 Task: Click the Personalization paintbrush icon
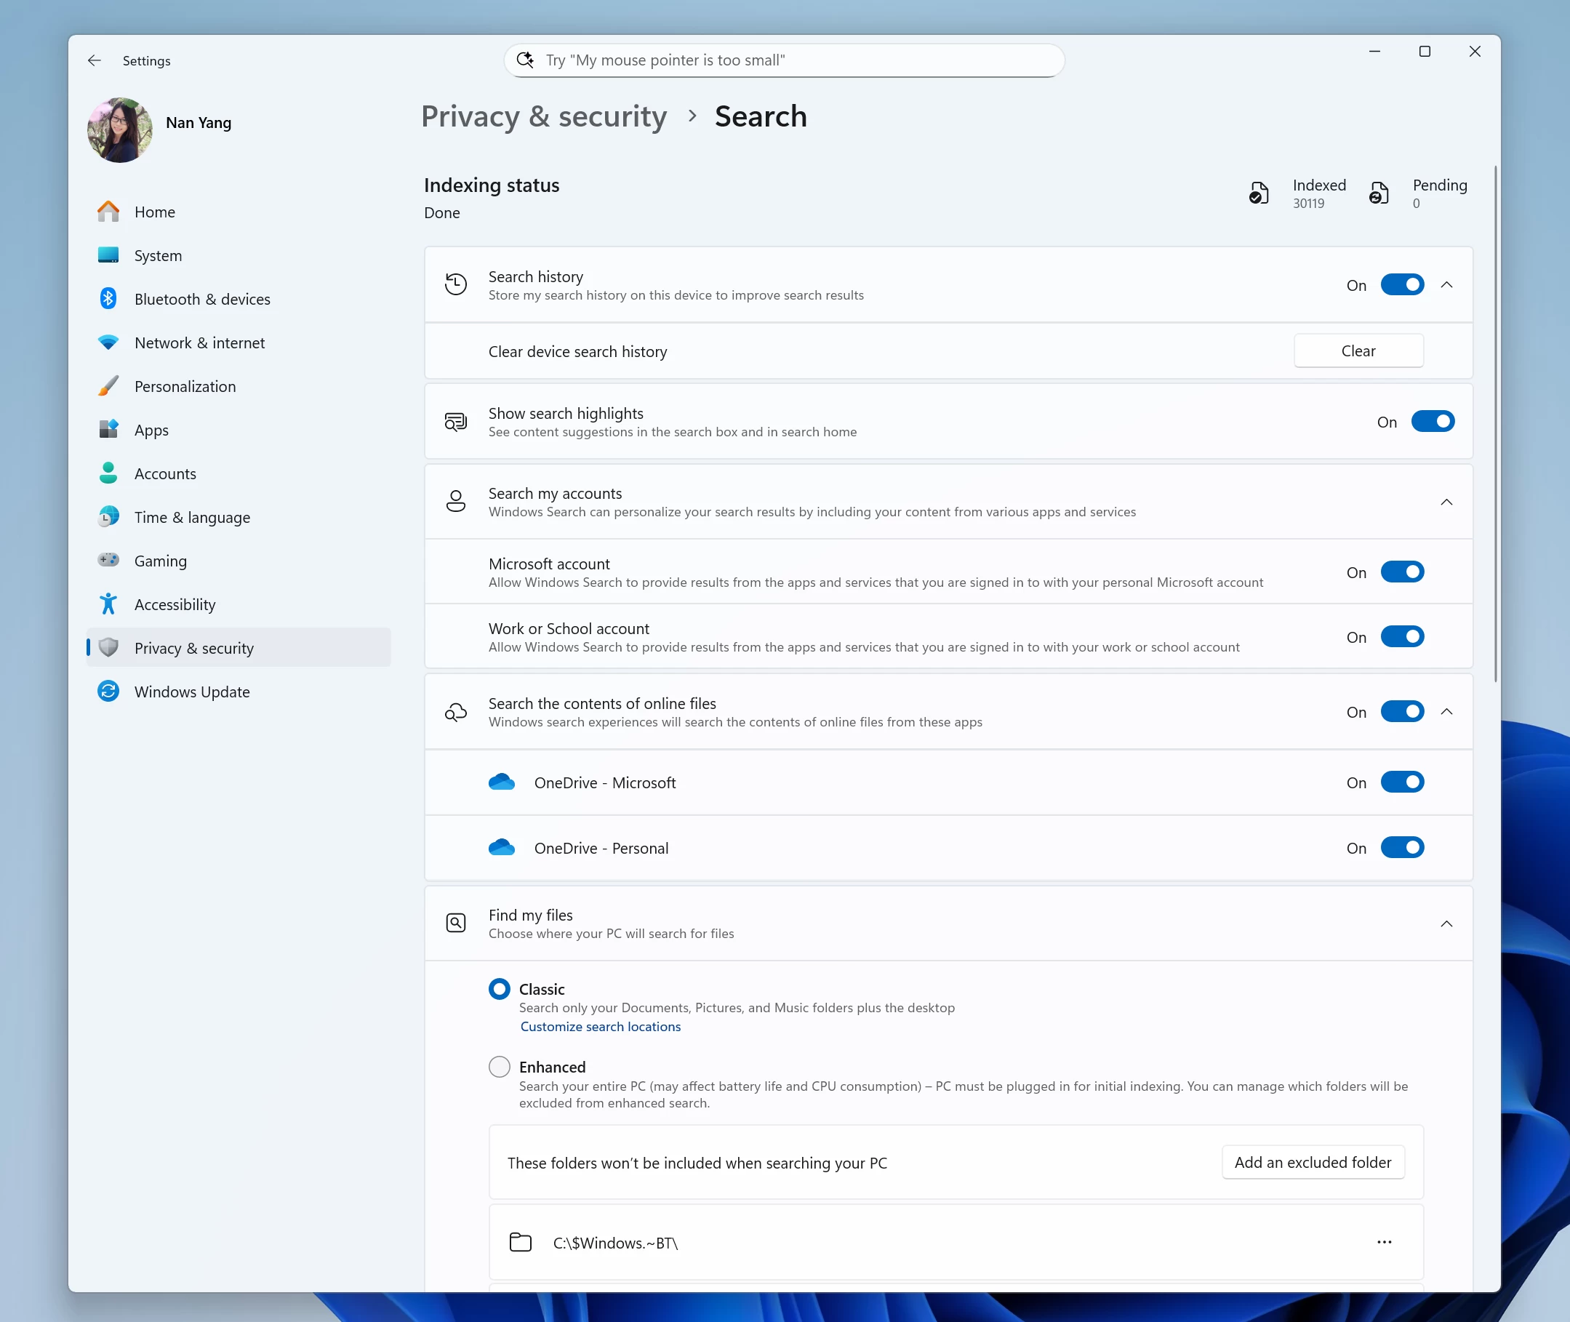(108, 386)
